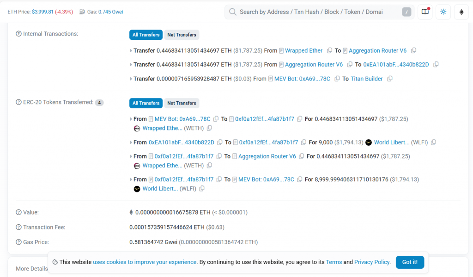Image resolution: width=473 pixels, height=277 pixels.
Task: Open Titan Builder address link
Action: click(366, 79)
